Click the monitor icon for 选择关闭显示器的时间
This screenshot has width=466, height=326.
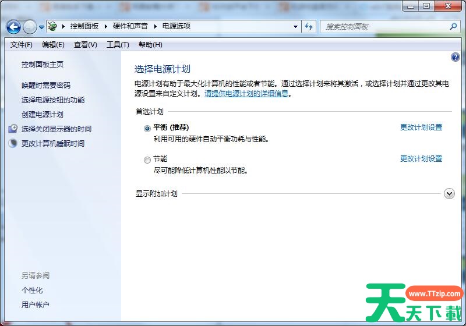[x=13, y=129]
